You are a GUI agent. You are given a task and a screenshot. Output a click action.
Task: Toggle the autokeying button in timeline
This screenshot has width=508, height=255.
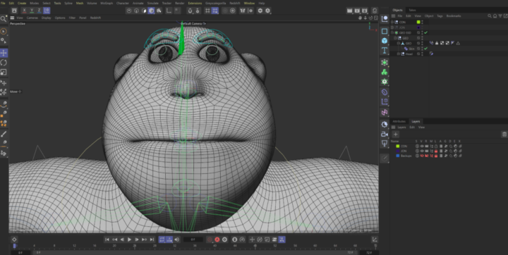pyautogui.click(x=217, y=240)
